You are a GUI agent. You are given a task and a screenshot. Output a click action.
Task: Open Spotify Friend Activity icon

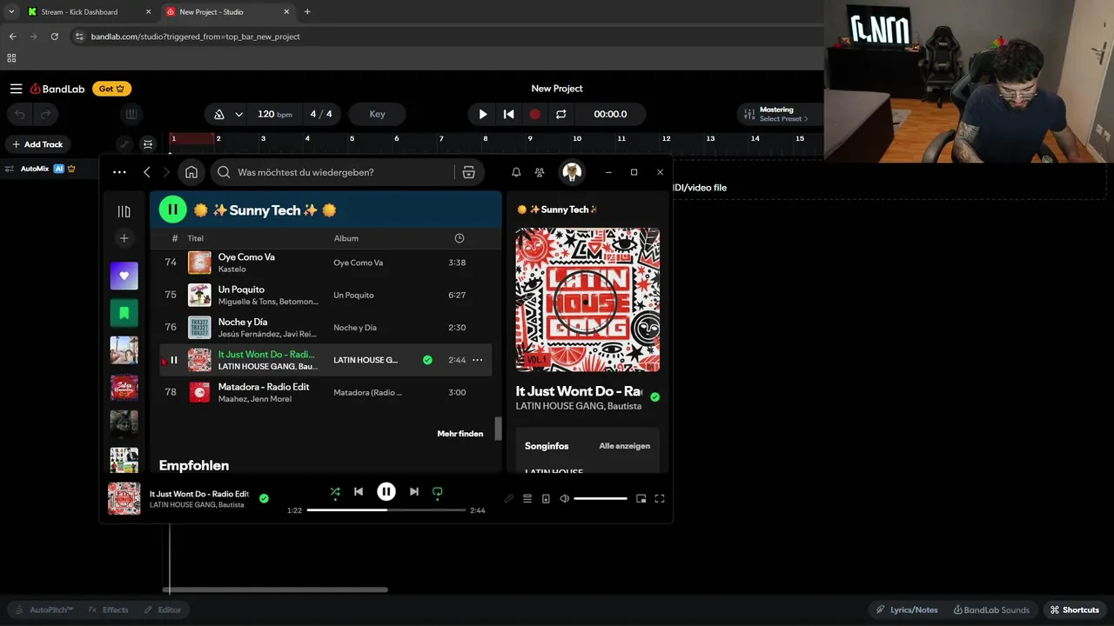[x=540, y=172]
